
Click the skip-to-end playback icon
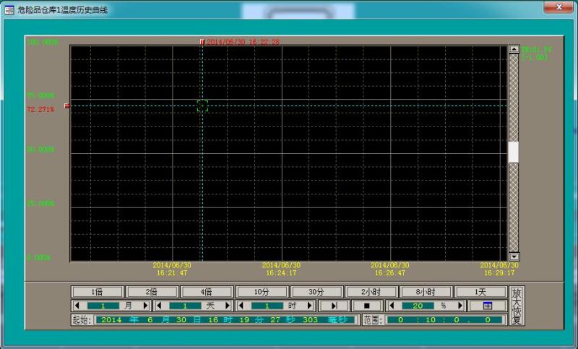[x=334, y=306]
